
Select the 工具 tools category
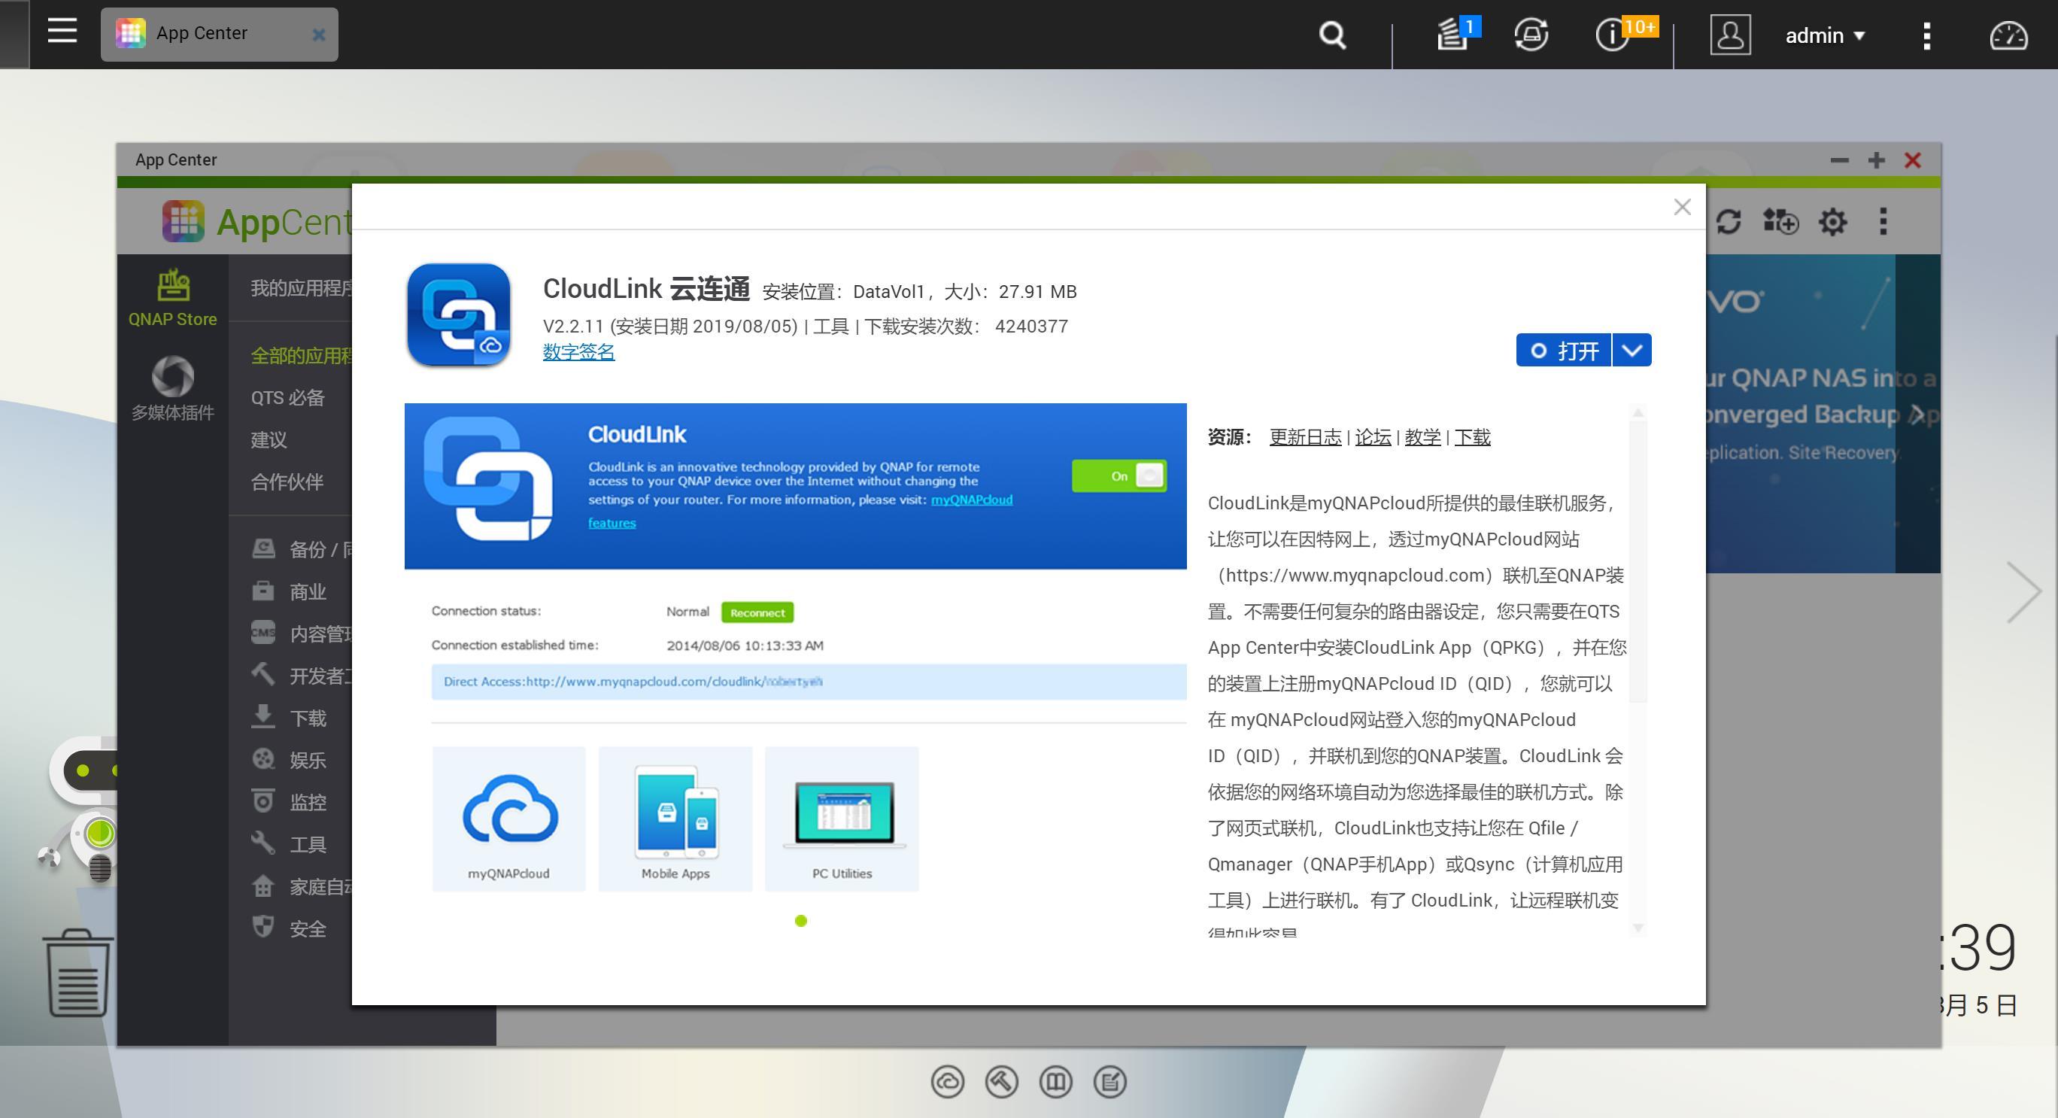[288, 845]
